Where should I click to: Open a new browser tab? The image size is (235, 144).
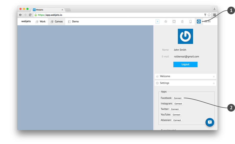click(x=68, y=10)
